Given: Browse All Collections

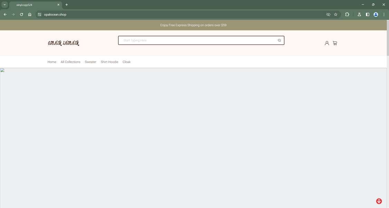Looking at the screenshot, I should click(70, 62).
